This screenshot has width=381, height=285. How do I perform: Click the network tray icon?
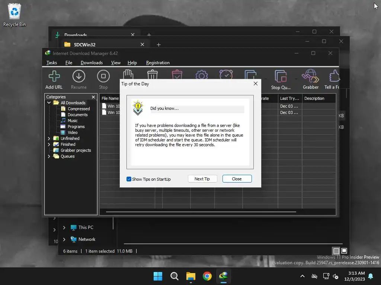click(x=326, y=276)
